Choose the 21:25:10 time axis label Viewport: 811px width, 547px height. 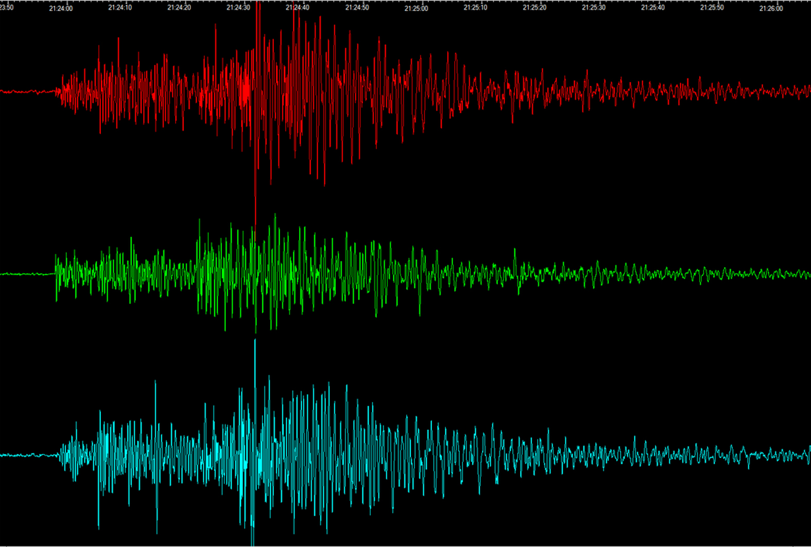tap(475, 8)
